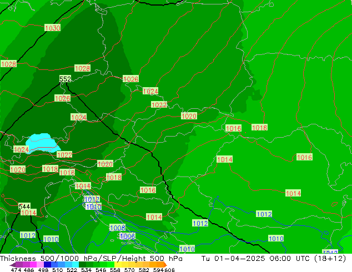
Task: Click the (18+12) forecast hour text
Action: pyautogui.click(x=330, y=259)
